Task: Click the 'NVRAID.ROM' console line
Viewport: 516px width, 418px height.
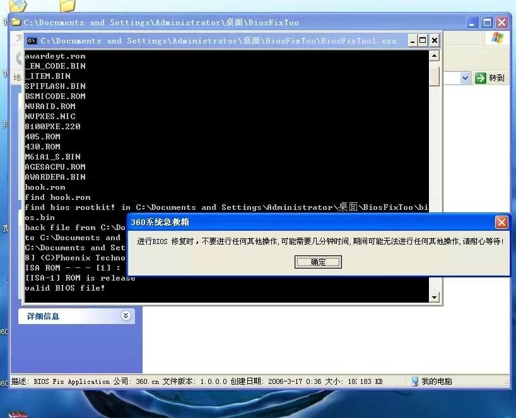Action: pyautogui.click(x=50, y=106)
